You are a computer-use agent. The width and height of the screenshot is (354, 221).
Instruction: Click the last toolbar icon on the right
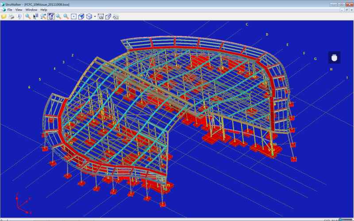pyautogui.click(x=116, y=16)
